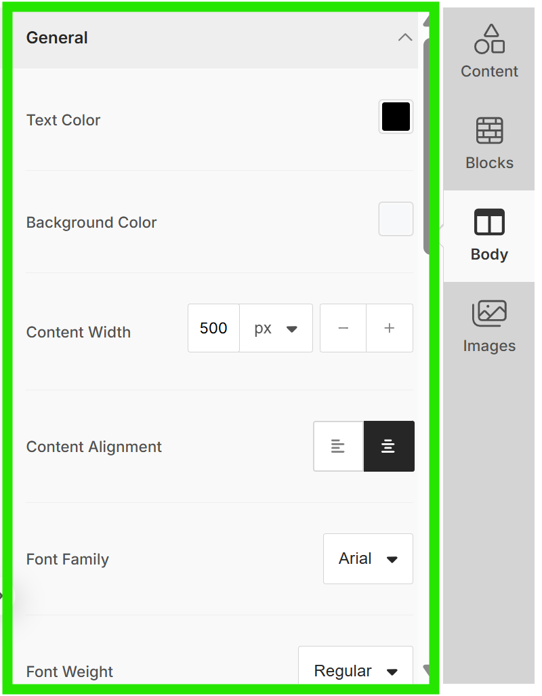This screenshot has height=696, width=542.
Task: Choose left content alignment icon
Action: 338,446
